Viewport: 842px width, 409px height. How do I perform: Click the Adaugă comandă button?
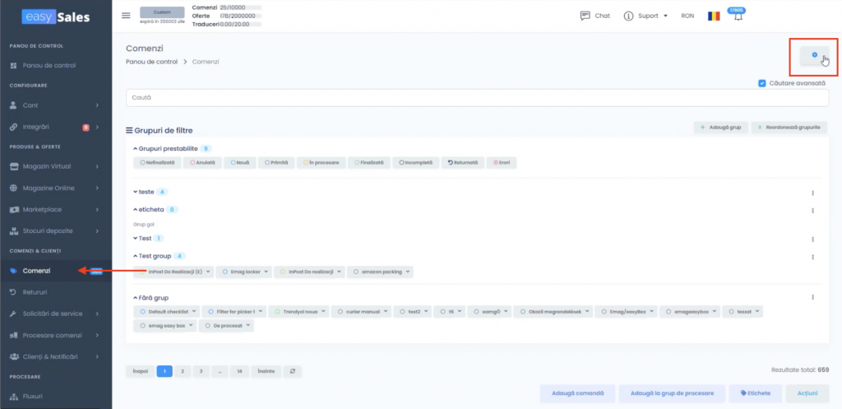click(x=576, y=393)
